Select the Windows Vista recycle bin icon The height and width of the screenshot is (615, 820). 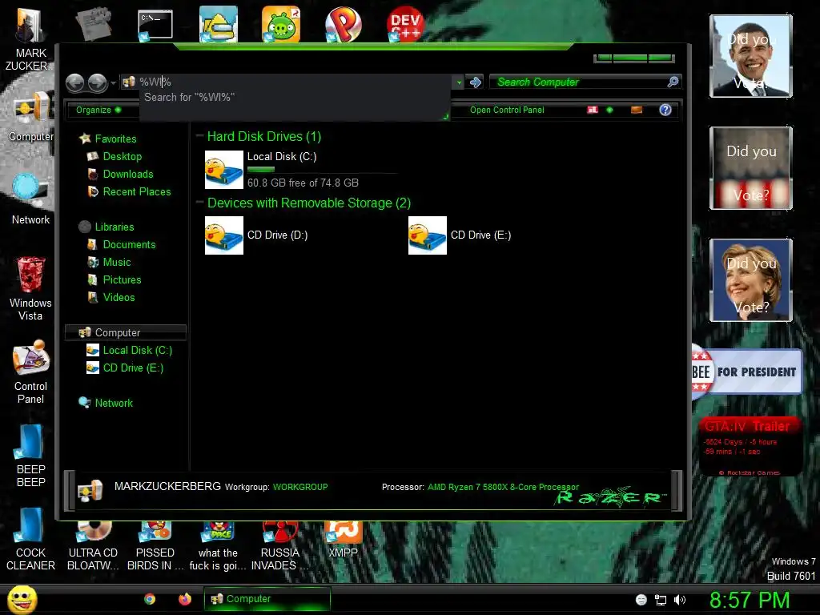point(30,288)
